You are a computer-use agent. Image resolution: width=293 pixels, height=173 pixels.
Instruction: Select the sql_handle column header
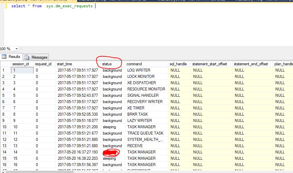[179, 64]
